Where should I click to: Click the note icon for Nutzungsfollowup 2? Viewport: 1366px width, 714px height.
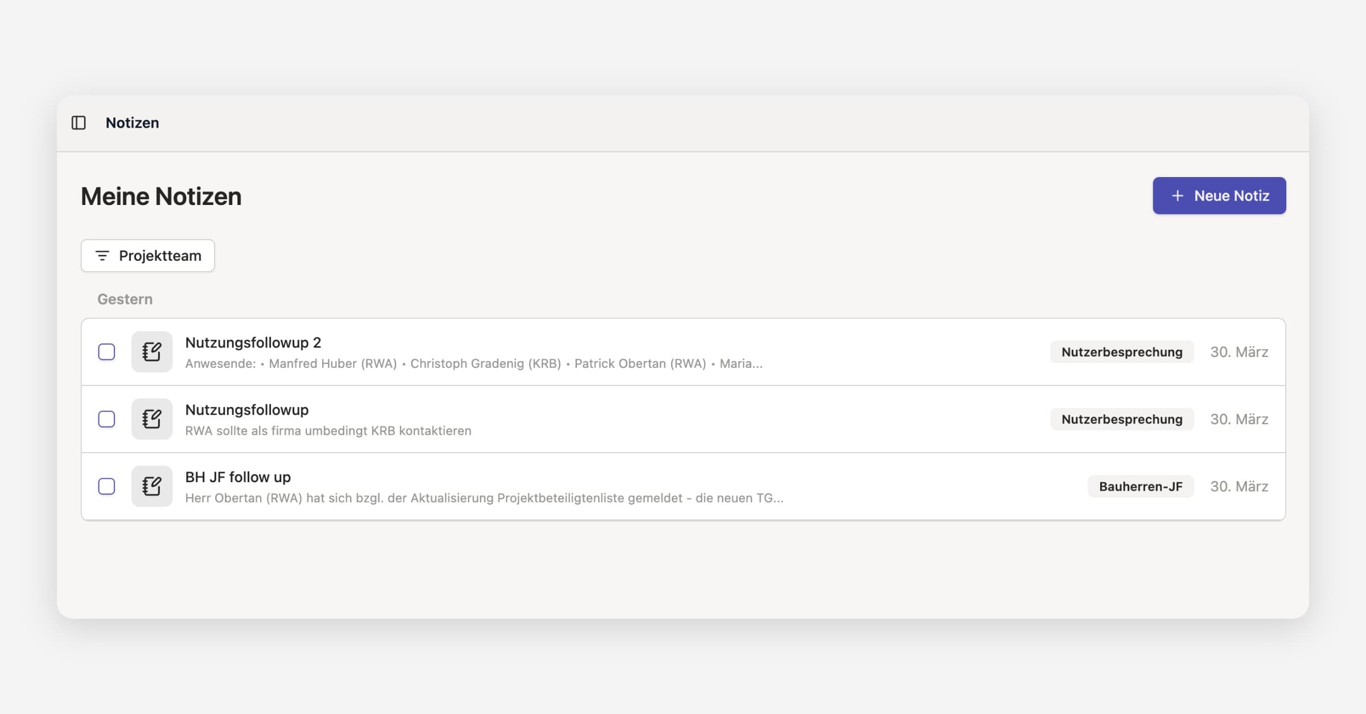pos(151,352)
